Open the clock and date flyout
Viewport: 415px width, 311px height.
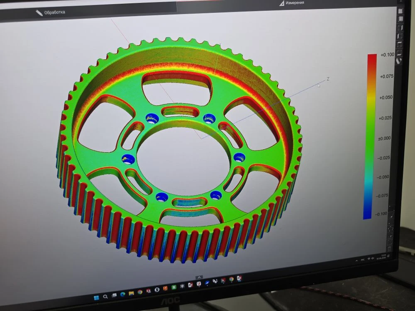click(381, 257)
